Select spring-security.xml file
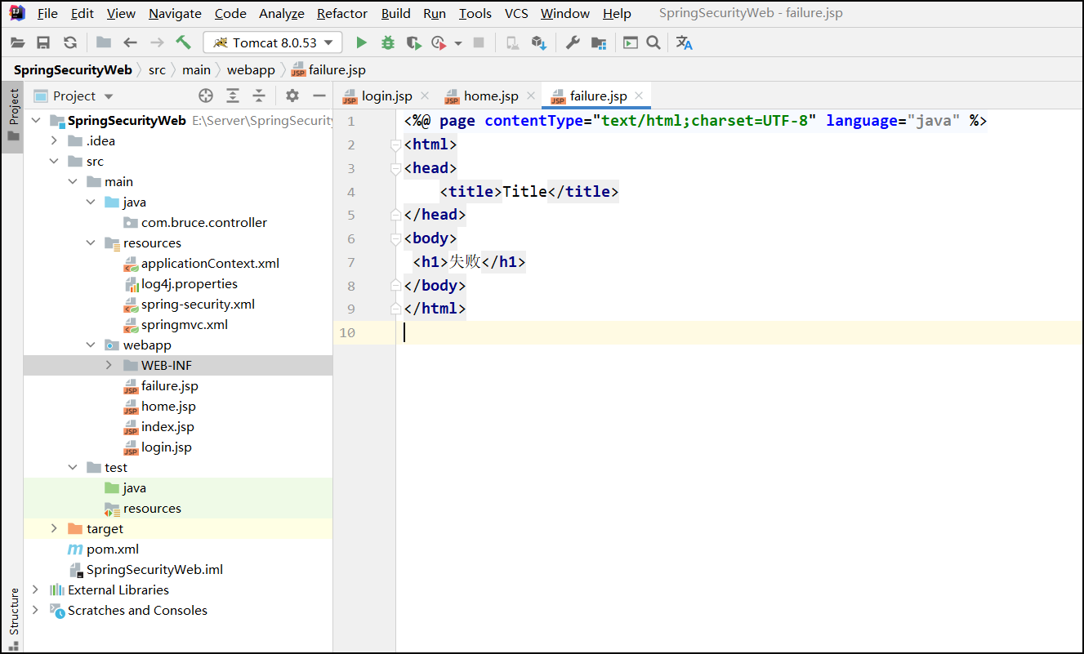Screen dimensions: 1084x654 point(198,305)
